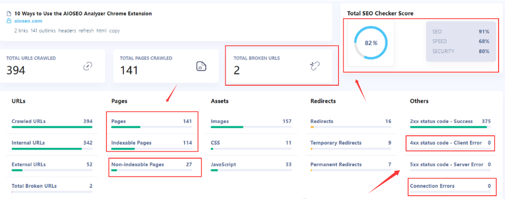Click the 'copy' link
Image resolution: width=505 pixels, height=199 pixels.
tap(114, 31)
